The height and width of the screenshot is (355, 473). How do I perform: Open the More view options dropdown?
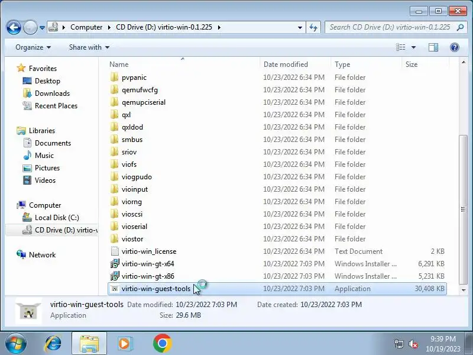tap(413, 47)
